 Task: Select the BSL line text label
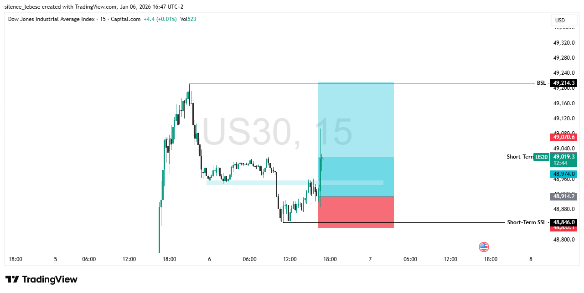[x=541, y=83]
